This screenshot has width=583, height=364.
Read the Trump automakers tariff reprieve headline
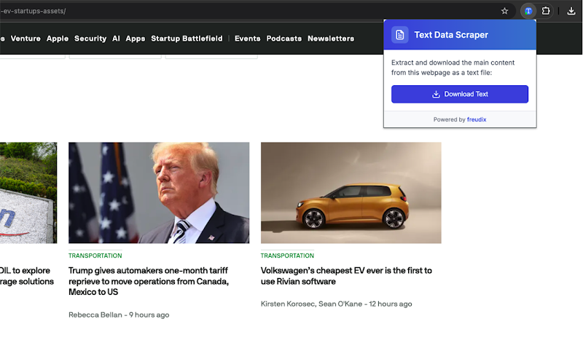[x=149, y=282]
